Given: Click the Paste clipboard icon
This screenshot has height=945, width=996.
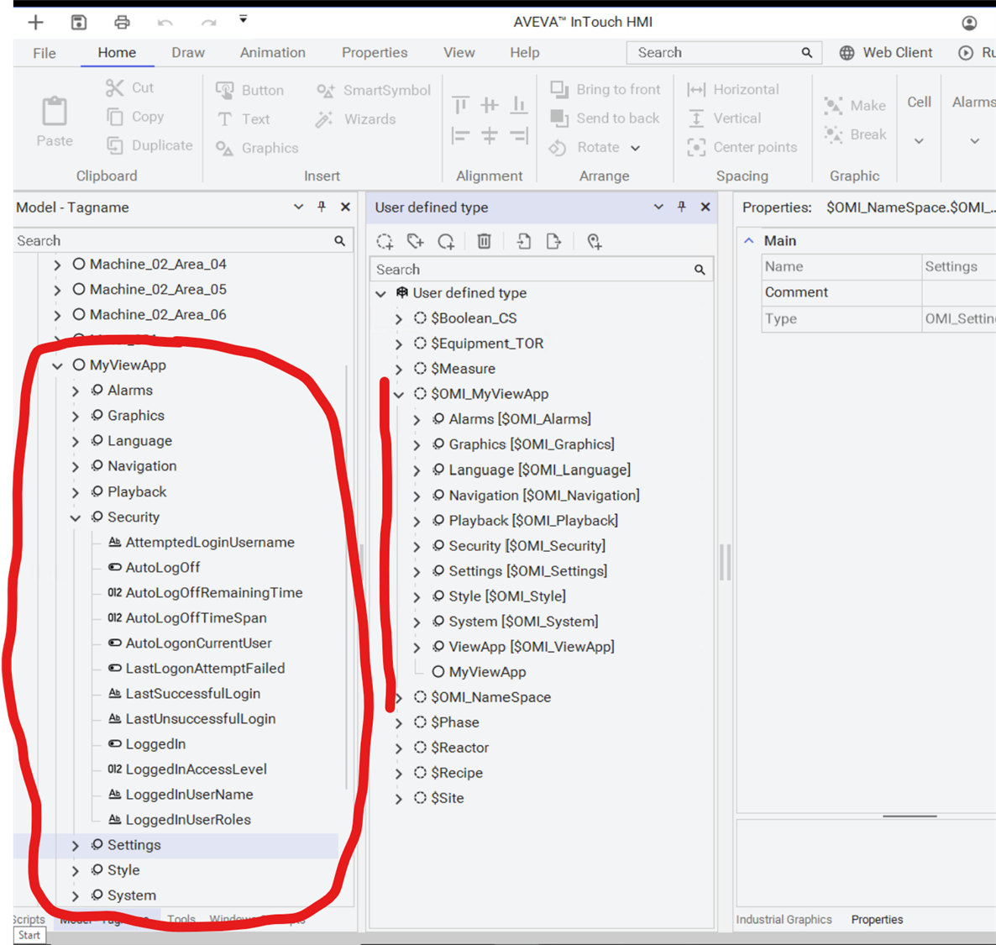Looking at the screenshot, I should 55,111.
